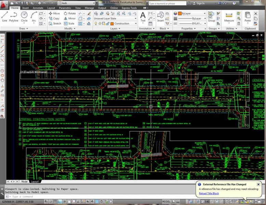The height and width of the screenshot is (205, 266).
Task: Select the Polyline tool
Action: 14,16
